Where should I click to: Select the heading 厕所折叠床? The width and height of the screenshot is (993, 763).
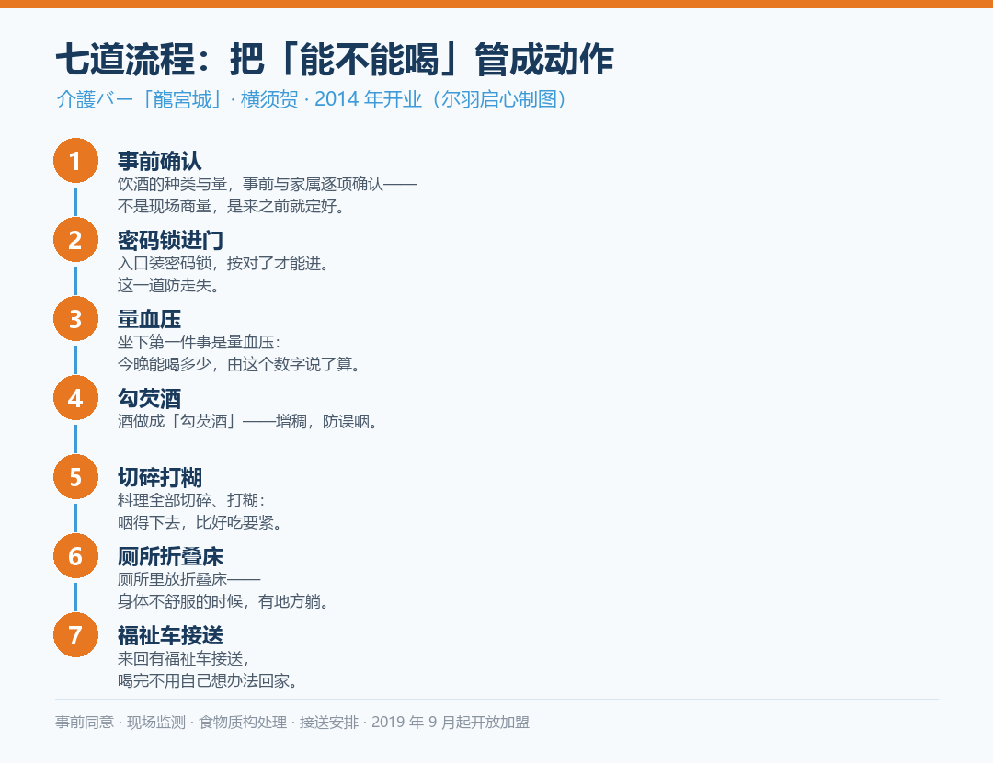tap(170, 556)
